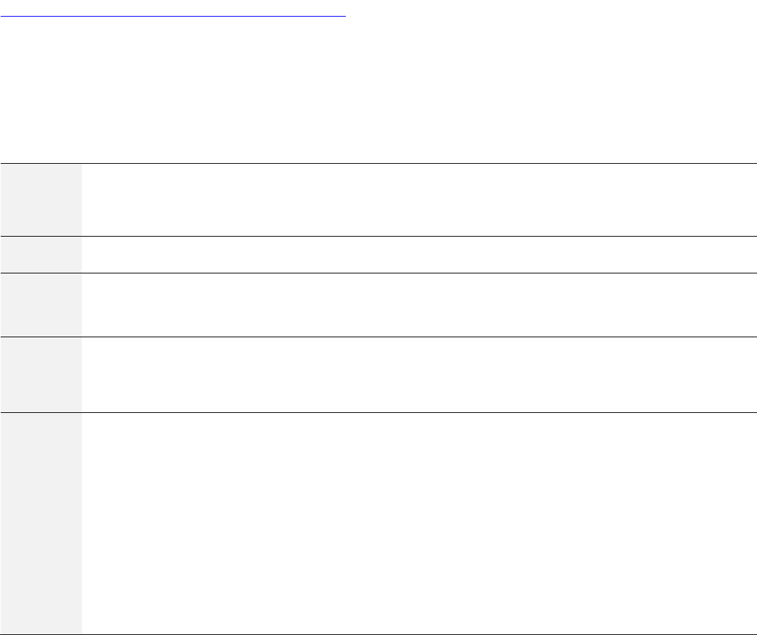Click the white cell of the shortest table row
Viewport: 757px width, 635px height.
418,255
